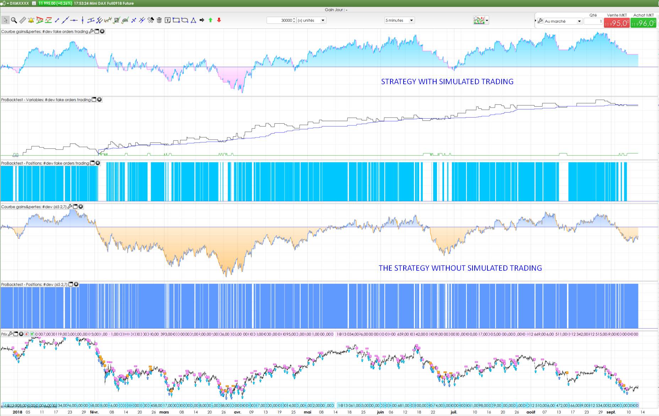The width and height of the screenshot is (659, 416).
Task: Maximize the #dev (65 2,7) equity curve panel
Action: pos(75,206)
